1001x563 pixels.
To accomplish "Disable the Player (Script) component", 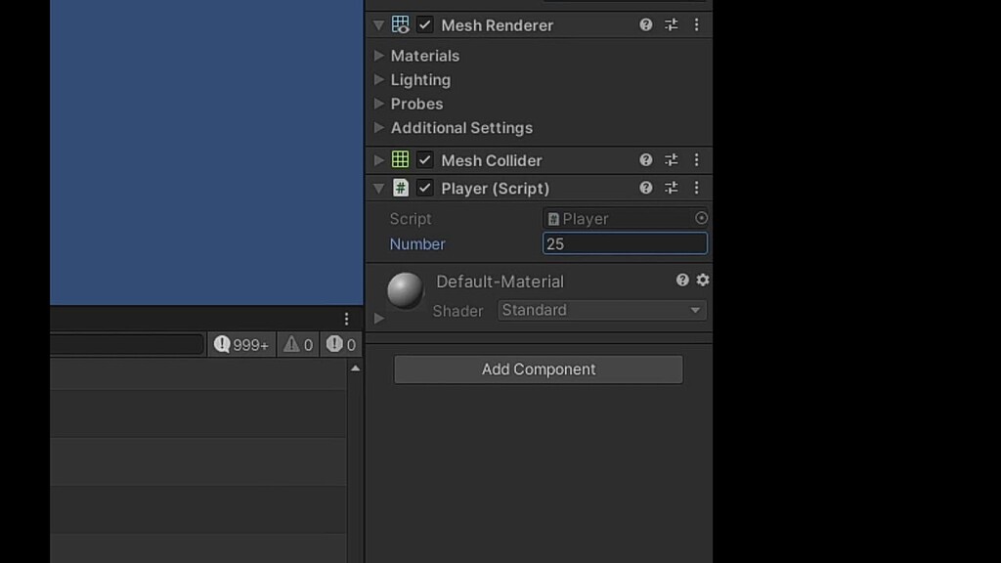I will coord(426,188).
